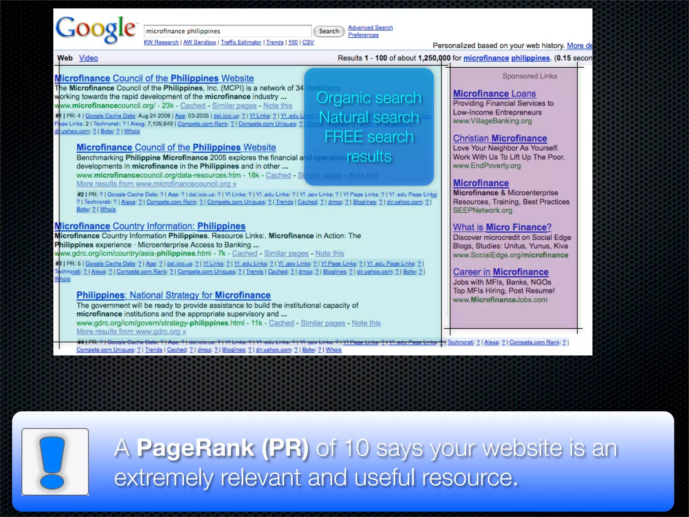Click Google Cache Date link in result #1 stats
This screenshot has width=689, height=517.
[x=110, y=116]
